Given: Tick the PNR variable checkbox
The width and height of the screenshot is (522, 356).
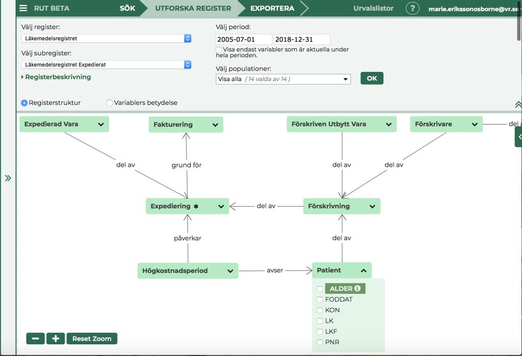Looking at the screenshot, I should [320, 342].
